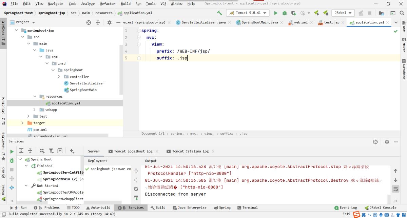Expand the controller folder in project tree
The height and width of the screenshot is (218, 407).
tap(59, 77)
